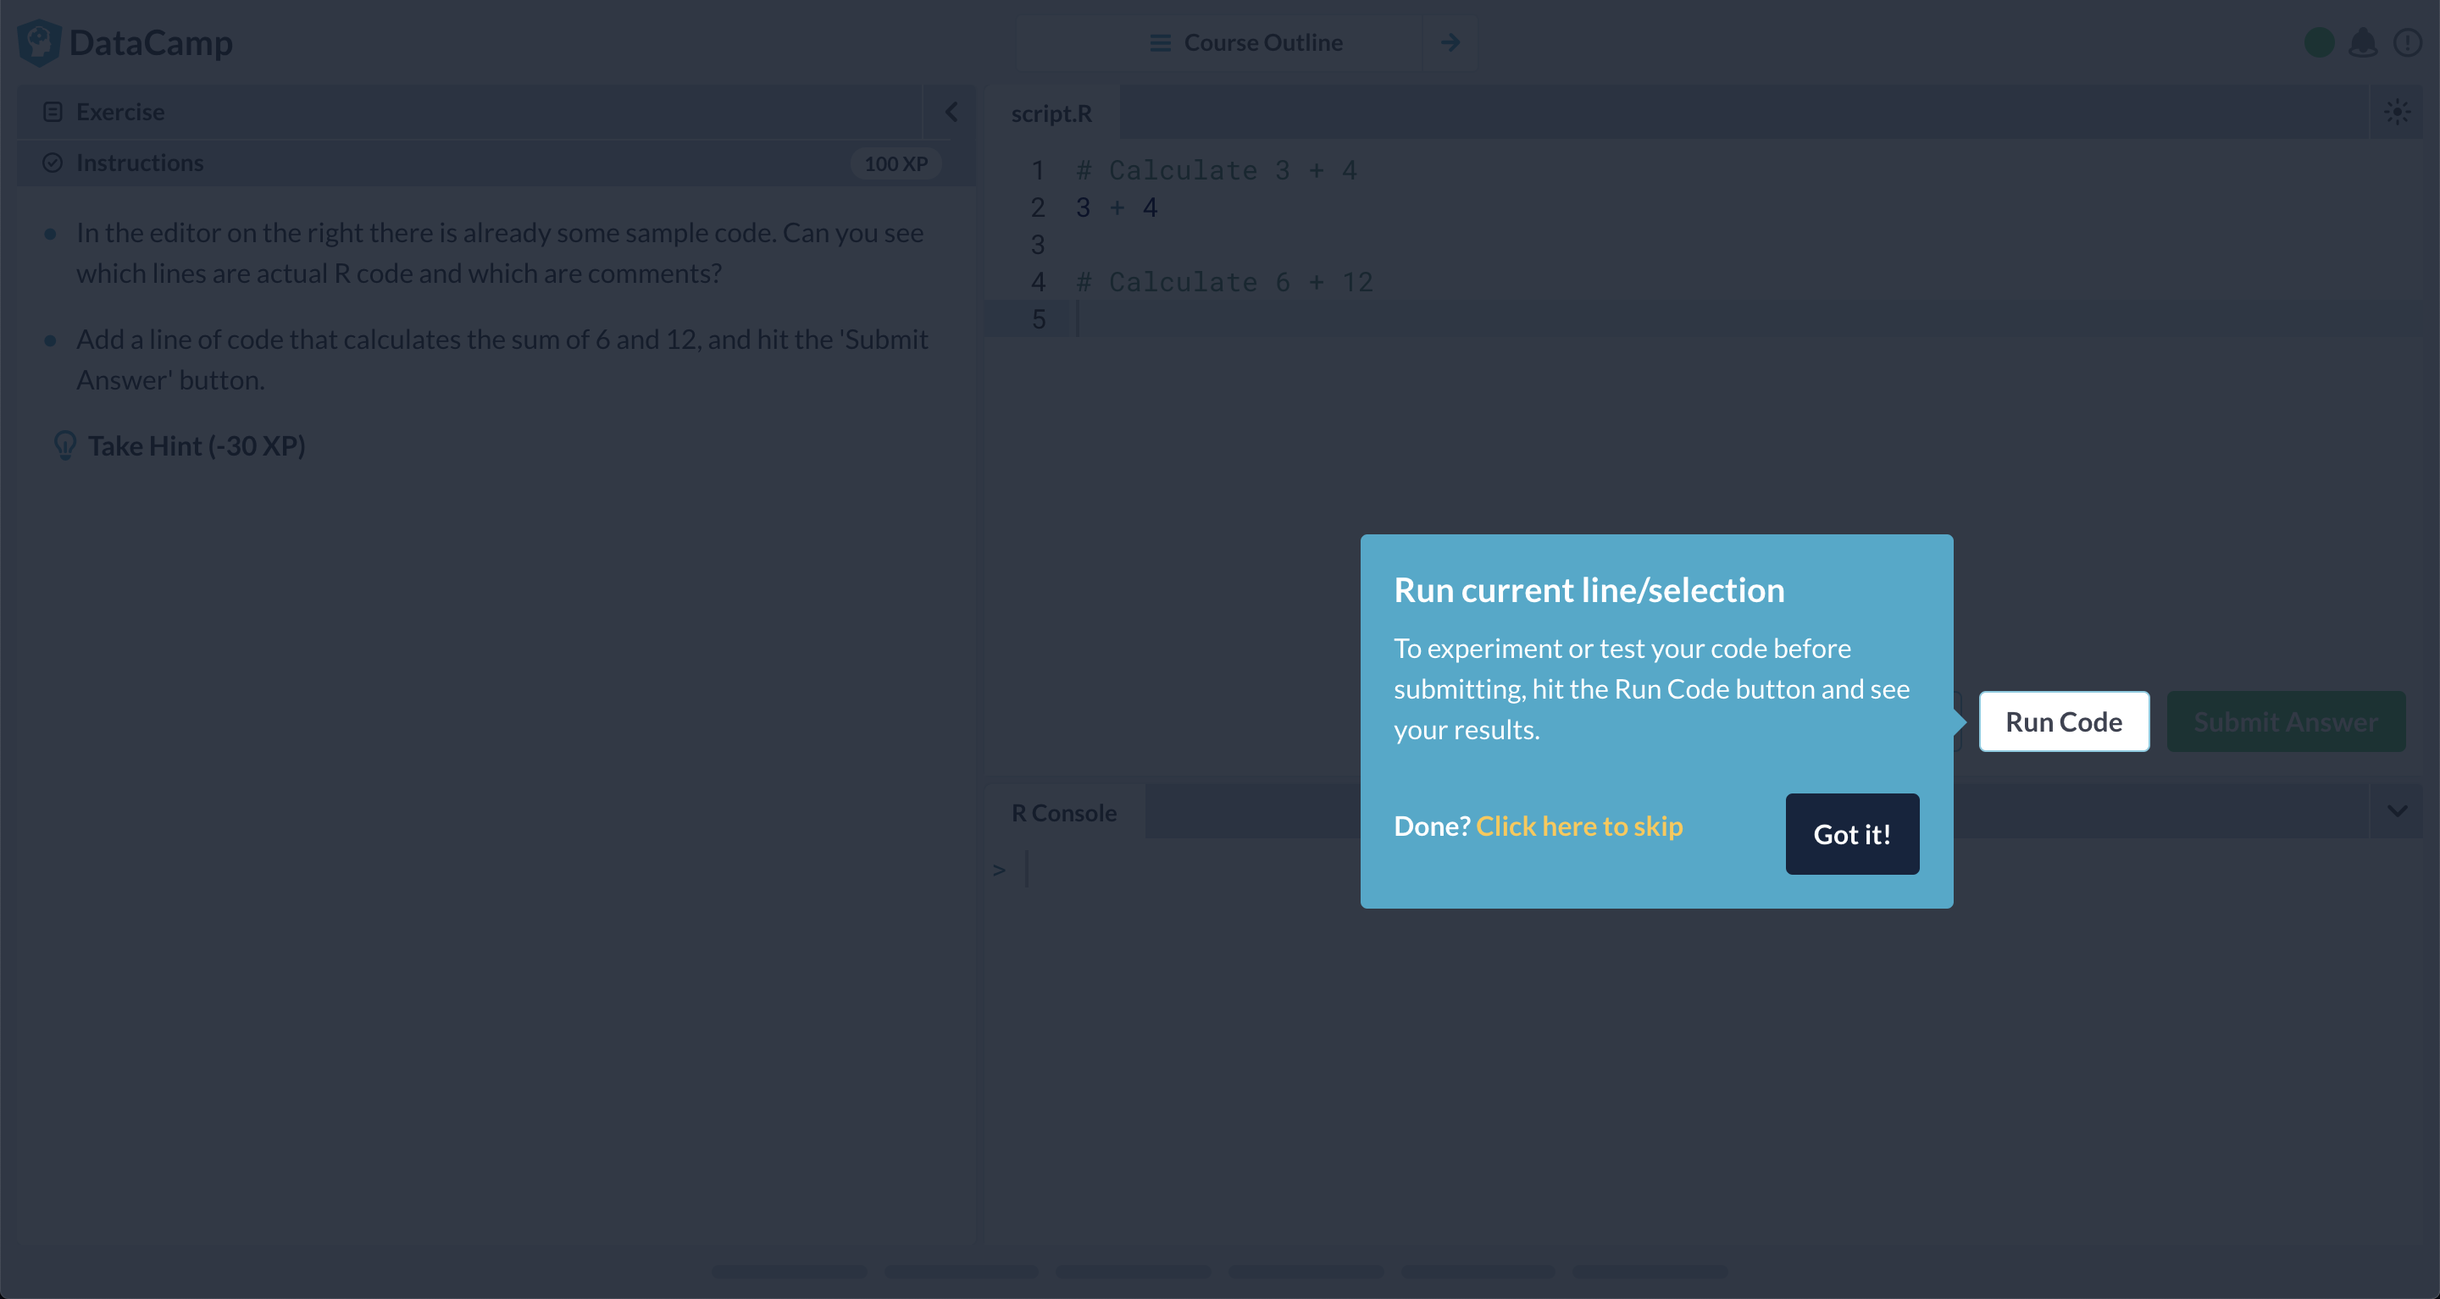Click the Instructions header label
This screenshot has width=2440, height=1299.
pos(139,163)
